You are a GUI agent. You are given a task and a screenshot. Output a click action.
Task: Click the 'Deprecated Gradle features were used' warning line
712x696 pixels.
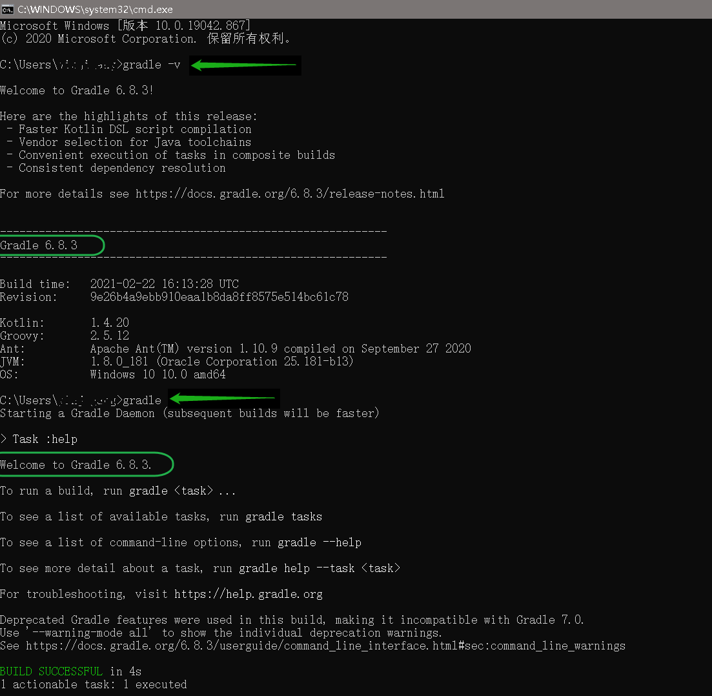point(292,620)
